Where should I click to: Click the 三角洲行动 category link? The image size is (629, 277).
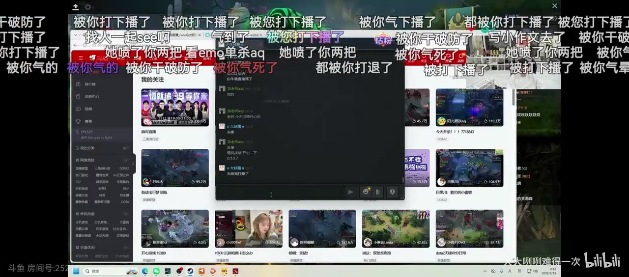coord(102,168)
